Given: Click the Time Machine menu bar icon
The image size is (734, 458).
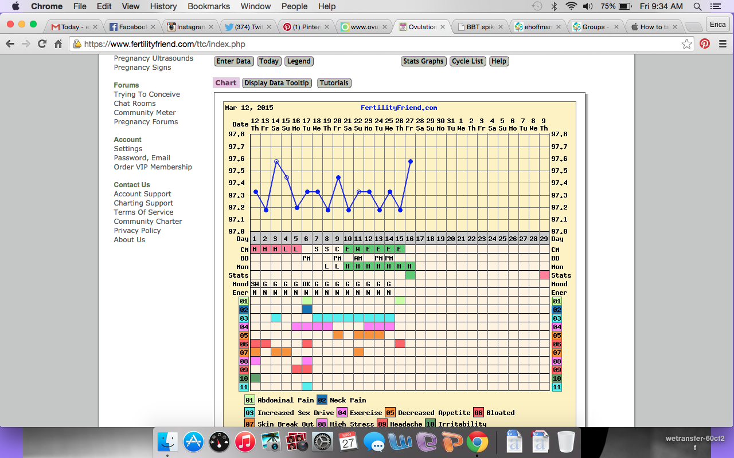Looking at the screenshot, I should [537, 6].
